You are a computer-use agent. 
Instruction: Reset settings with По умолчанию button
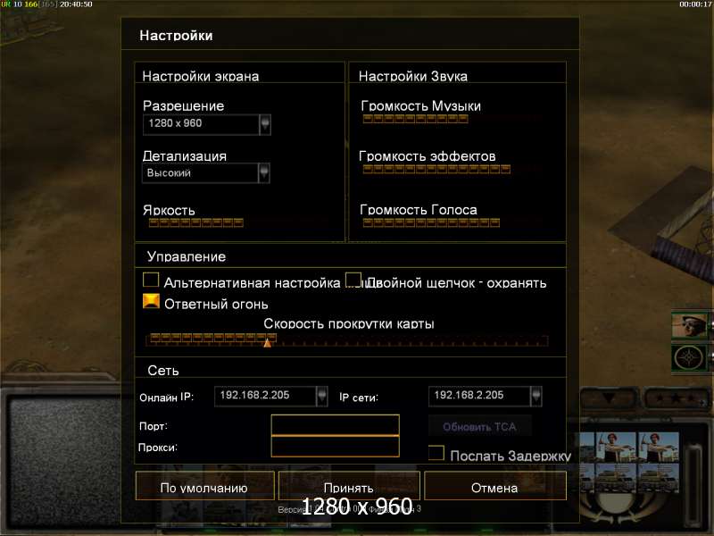coord(205,486)
